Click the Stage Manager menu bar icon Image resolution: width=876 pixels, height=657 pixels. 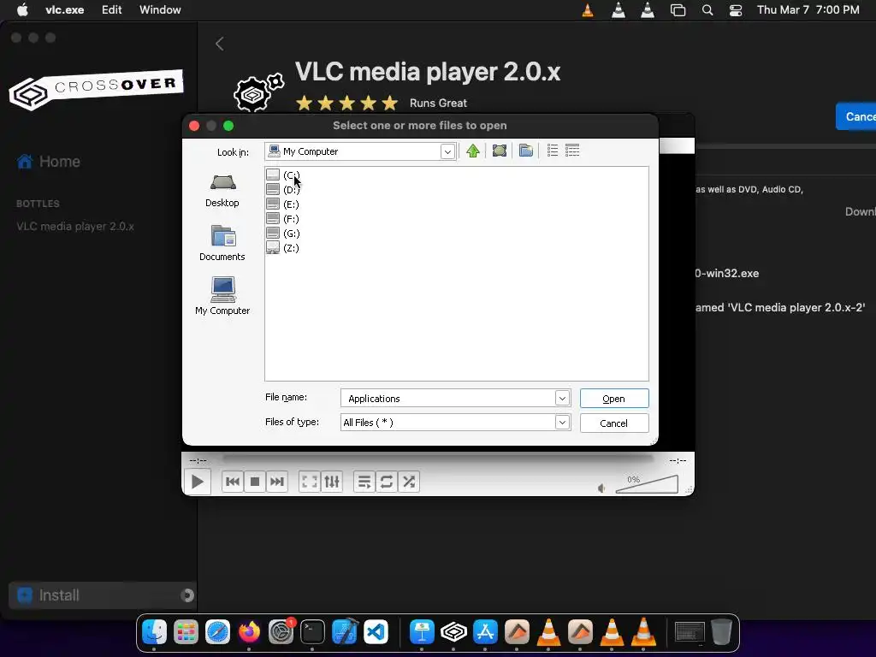pyautogui.click(x=678, y=10)
